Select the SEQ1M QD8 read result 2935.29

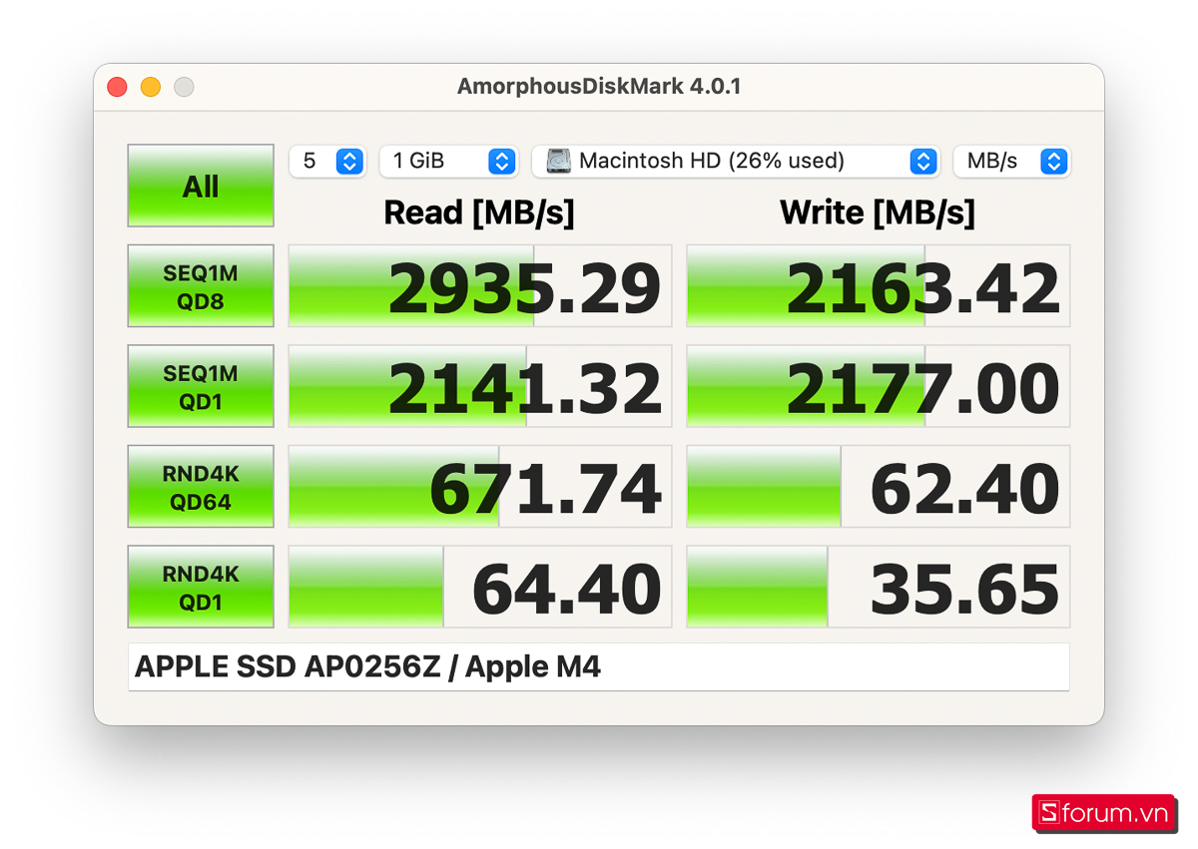(x=480, y=285)
